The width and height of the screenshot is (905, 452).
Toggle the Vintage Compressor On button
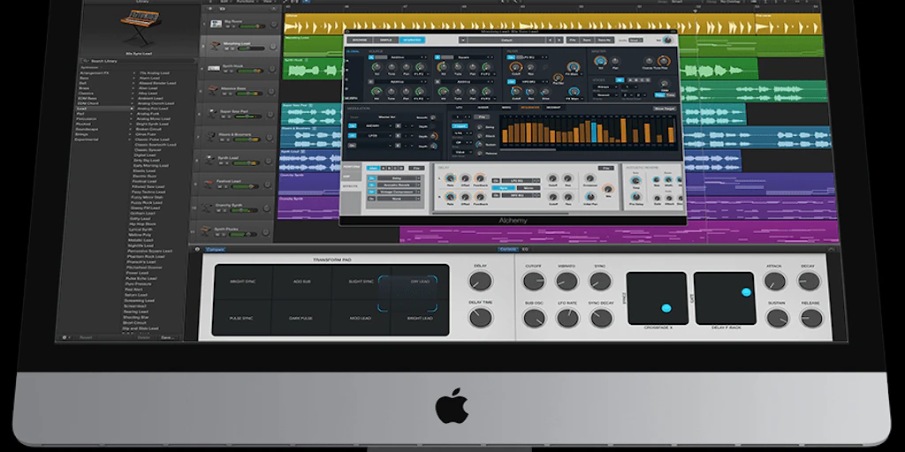(x=372, y=192)
